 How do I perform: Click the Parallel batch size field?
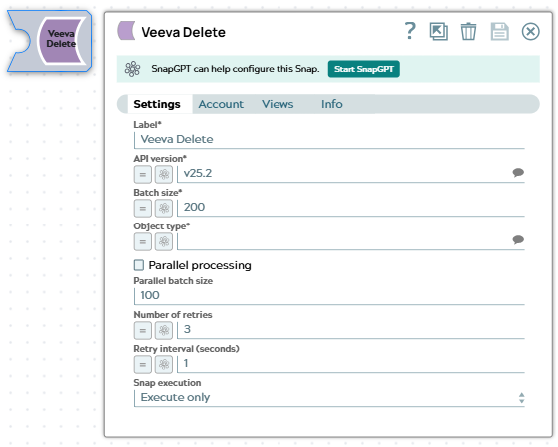click(x=329, y=296)
